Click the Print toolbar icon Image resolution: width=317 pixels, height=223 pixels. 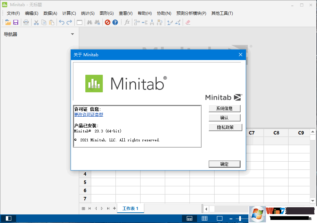point(26,22)
